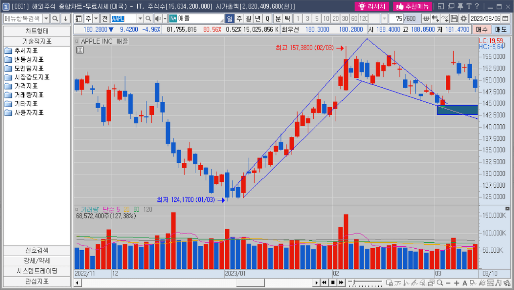The image size is (514, 290).
Task: Click the crosshair window icon left of trendline tools
Action: [x=390, y=283]
